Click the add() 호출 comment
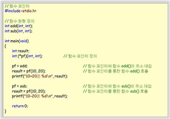170x119 pixels. click(x=116, y=71)
